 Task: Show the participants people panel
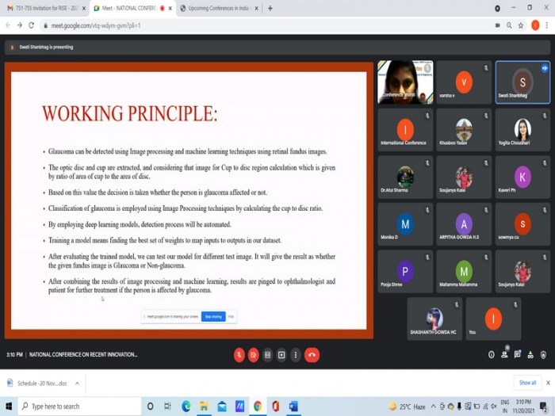pos(504,355)
